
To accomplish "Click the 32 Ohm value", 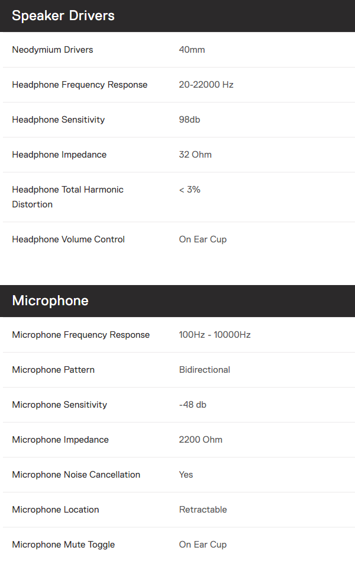I will [195, 155].
